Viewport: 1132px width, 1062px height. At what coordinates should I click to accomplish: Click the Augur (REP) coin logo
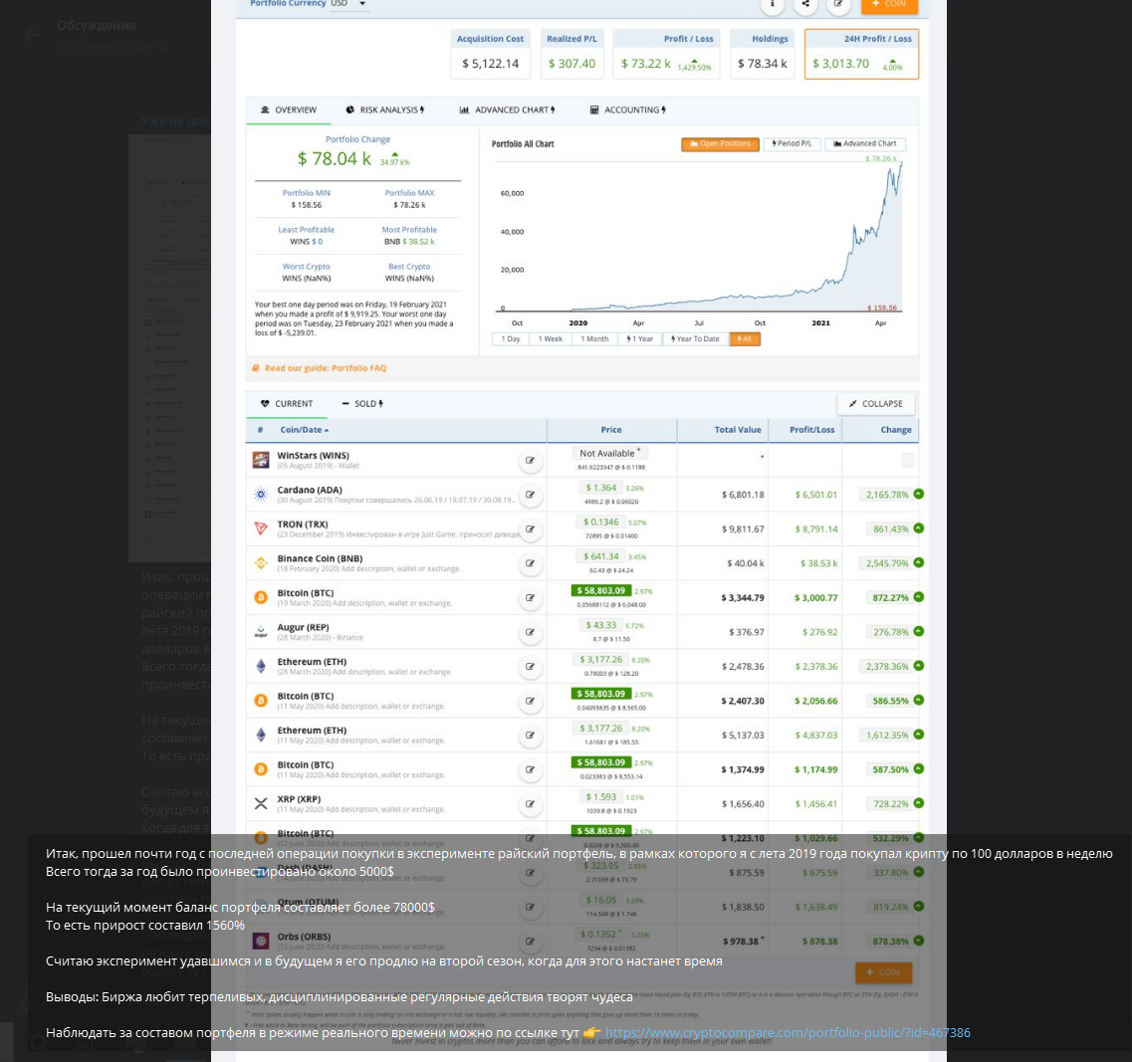[x=261, y=632]
